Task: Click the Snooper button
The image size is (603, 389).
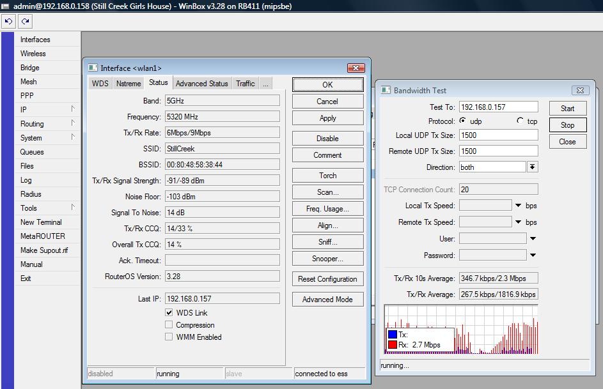Action: 327,258
